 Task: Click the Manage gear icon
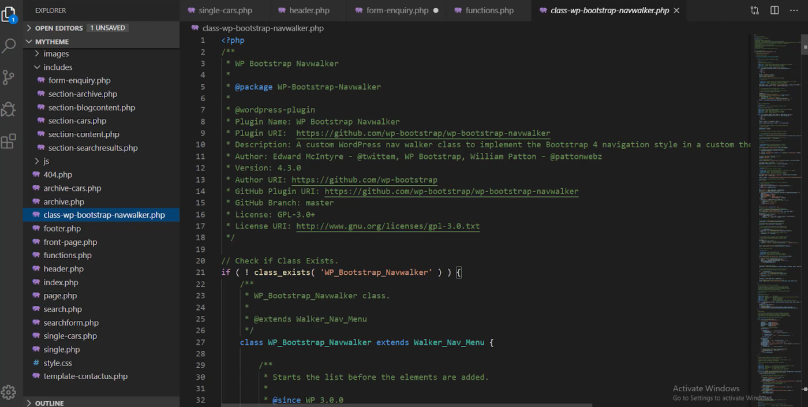[x=9, y=391]
